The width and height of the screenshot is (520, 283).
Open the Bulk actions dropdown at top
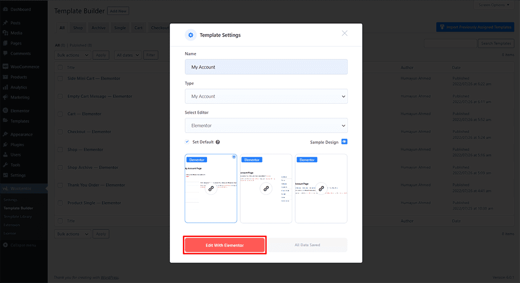73,55
